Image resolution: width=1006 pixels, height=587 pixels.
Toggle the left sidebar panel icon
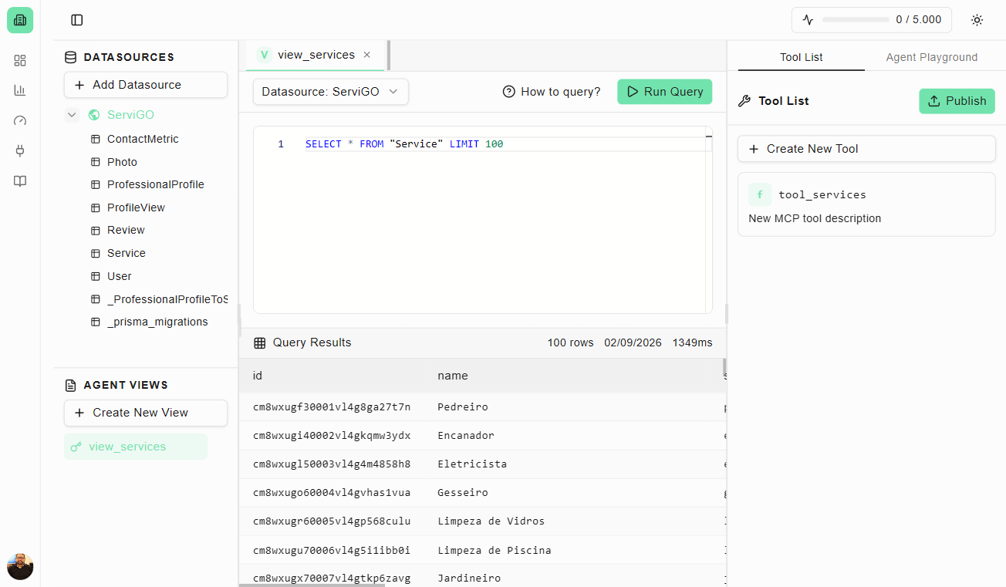click(x=77, y=20)
